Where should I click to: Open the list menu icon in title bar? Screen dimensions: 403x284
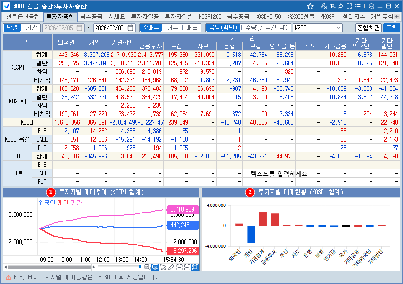point(357,6)
